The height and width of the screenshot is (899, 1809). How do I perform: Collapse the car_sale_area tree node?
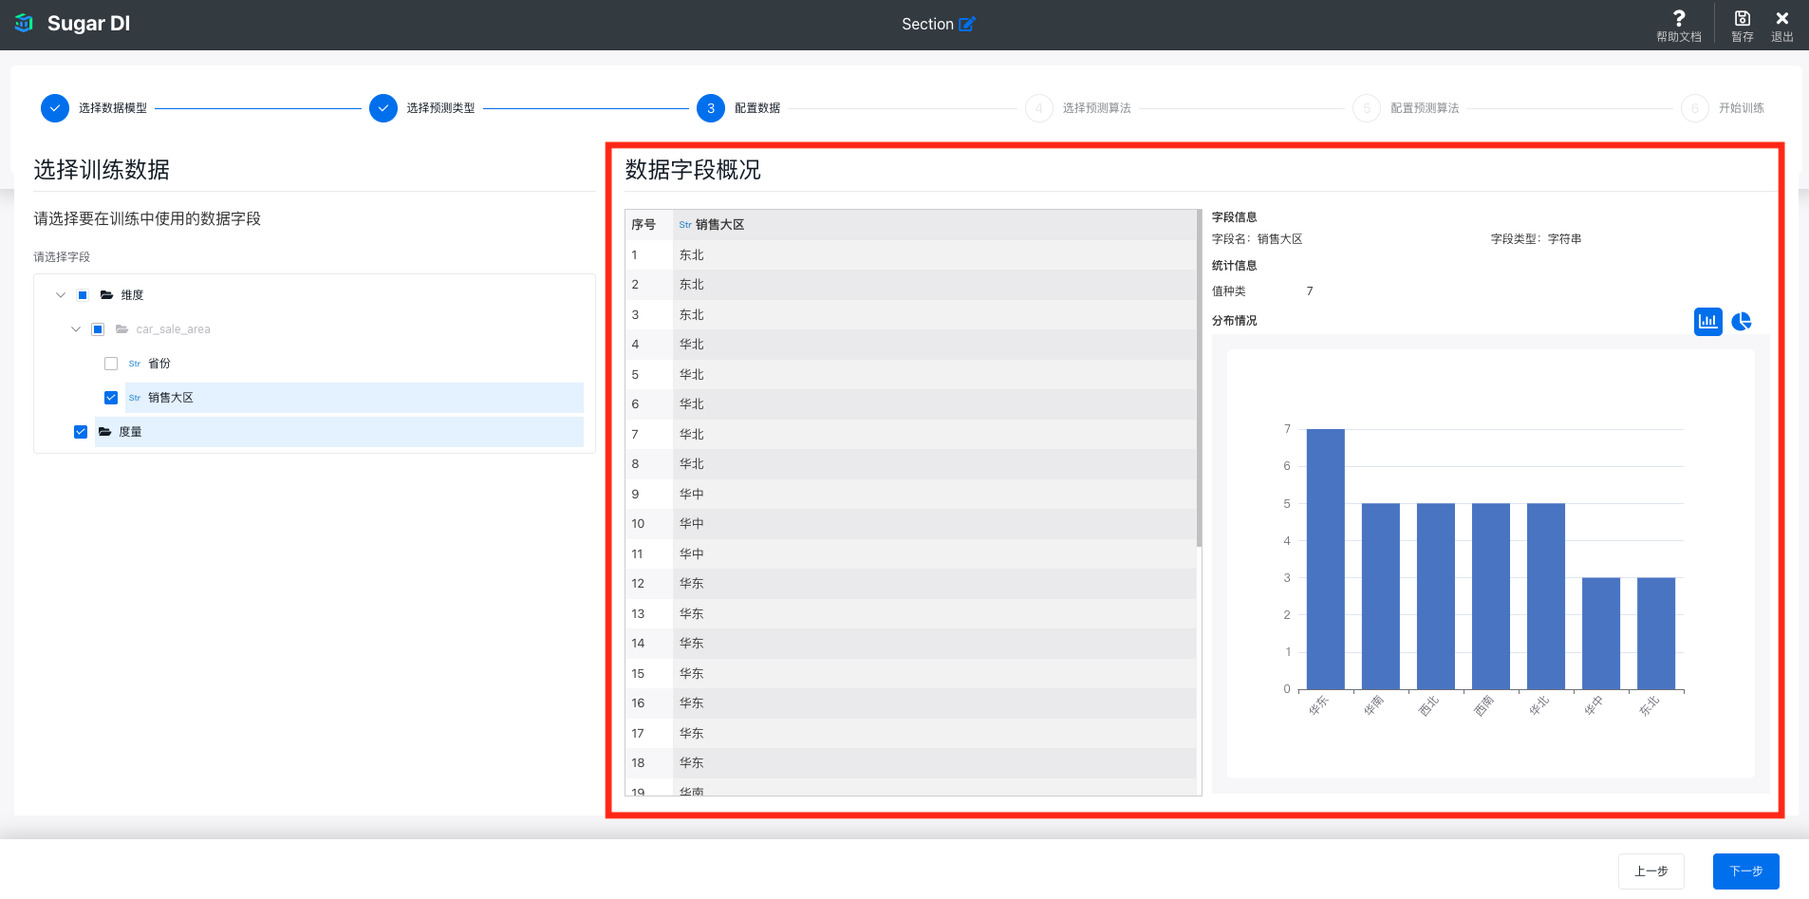click(76, 329)
